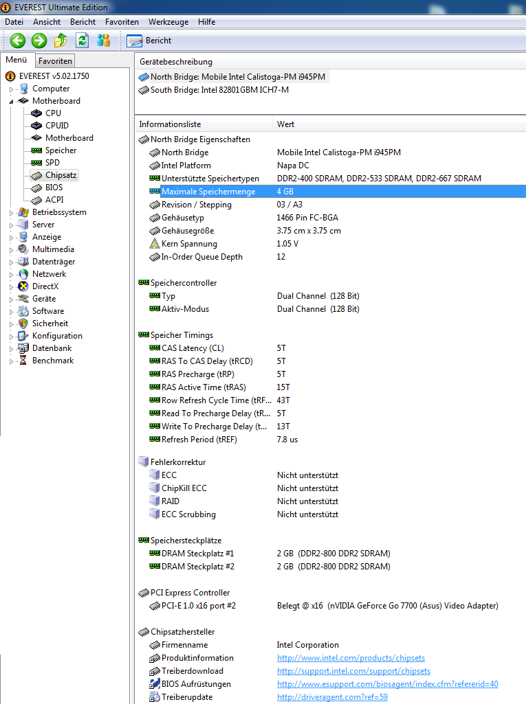The height and width of the screenshot is (704, 526).
Task: Expand the Konfiguration tree node
Action: click(x=11, y=337)
